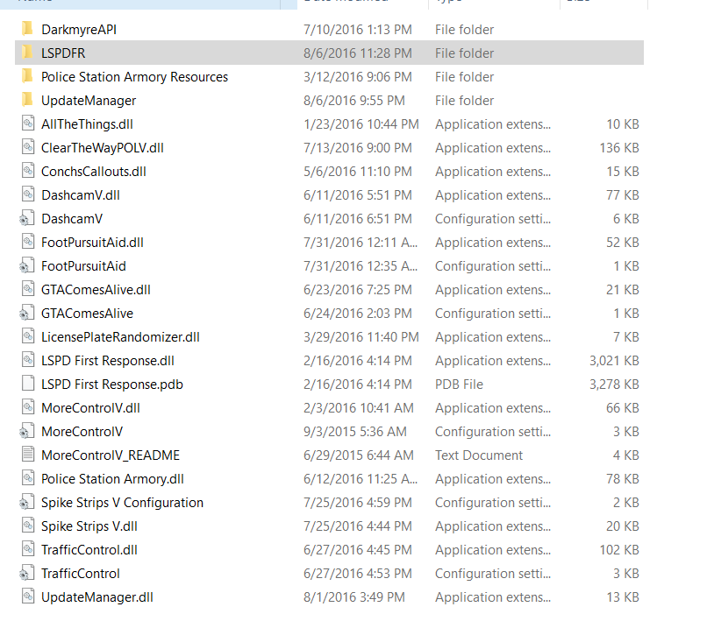Click the PDB File type cell
Image resolution: width=707 pixels, height=621 pixels.
tap(459, 385)
